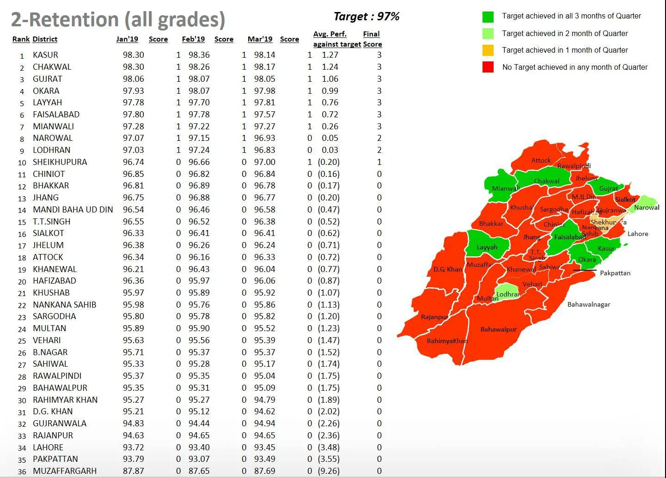Click the District column header

click(45, 39)
